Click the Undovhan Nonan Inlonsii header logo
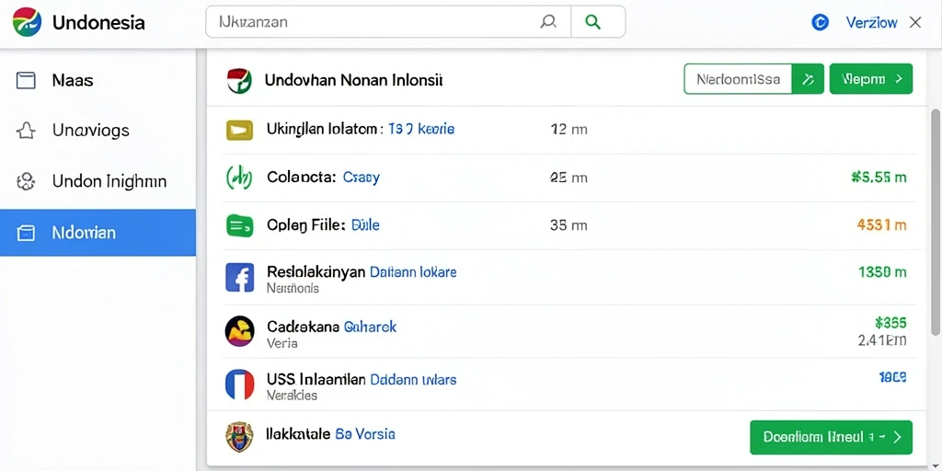This screenshot has height=471, width=942. click(x=239, y=81)
